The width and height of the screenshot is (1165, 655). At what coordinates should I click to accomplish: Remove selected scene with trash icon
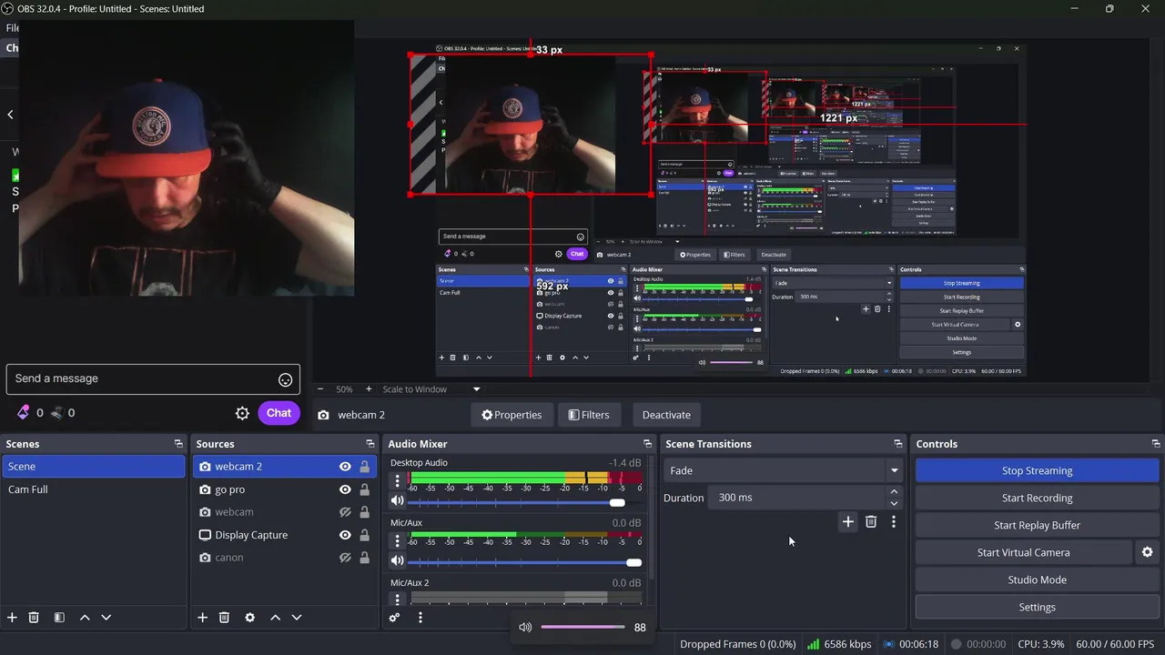click(34, 618)
